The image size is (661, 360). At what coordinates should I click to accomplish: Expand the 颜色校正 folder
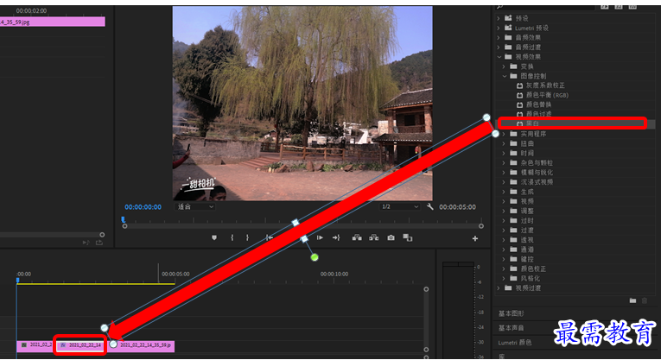pyautogui.click(x=504, y=268)
